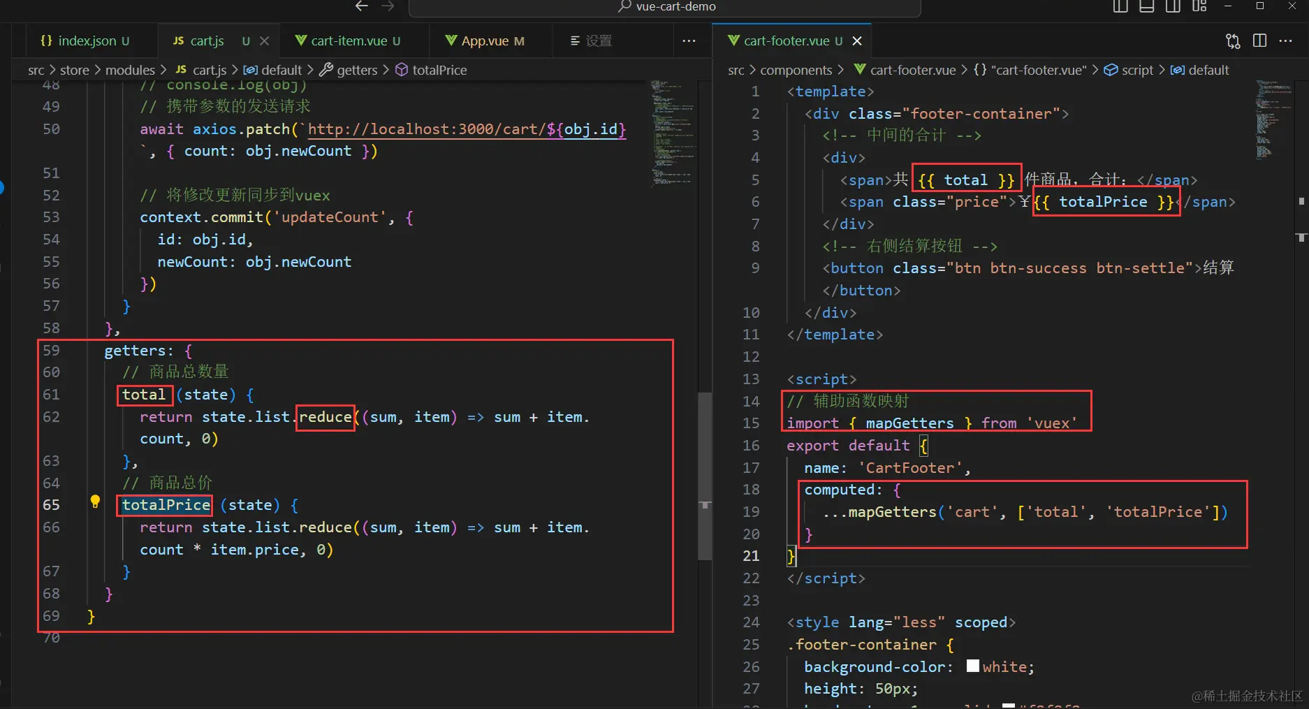1309x709 pixels.
Task: Toggle secondary side bar layout icon
Action: click(1173, 6)
